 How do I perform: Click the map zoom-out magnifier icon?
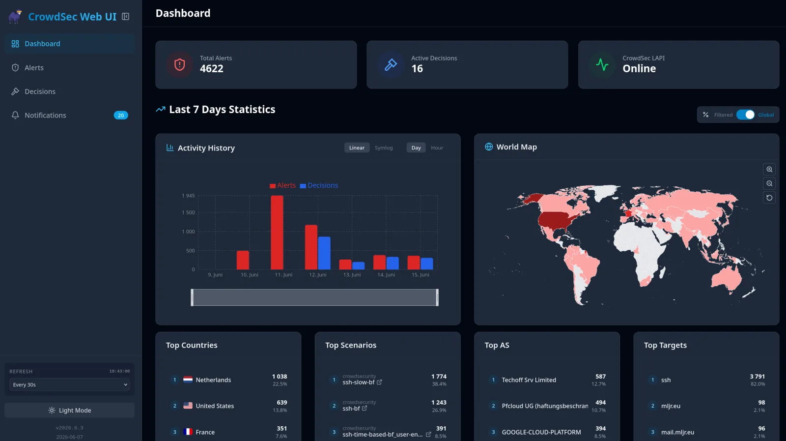coord(769,183)
